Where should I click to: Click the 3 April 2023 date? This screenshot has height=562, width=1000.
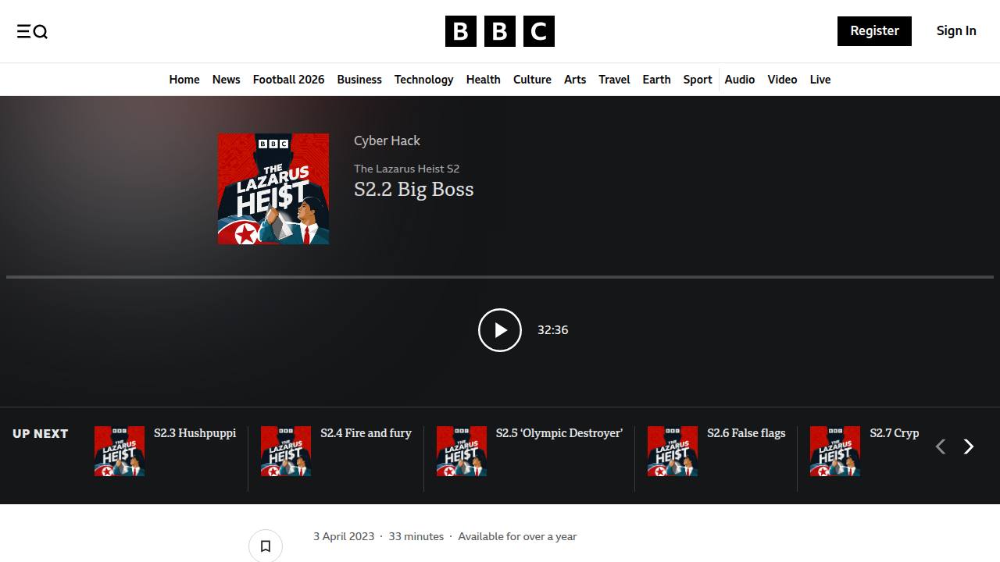pos(344,536)
